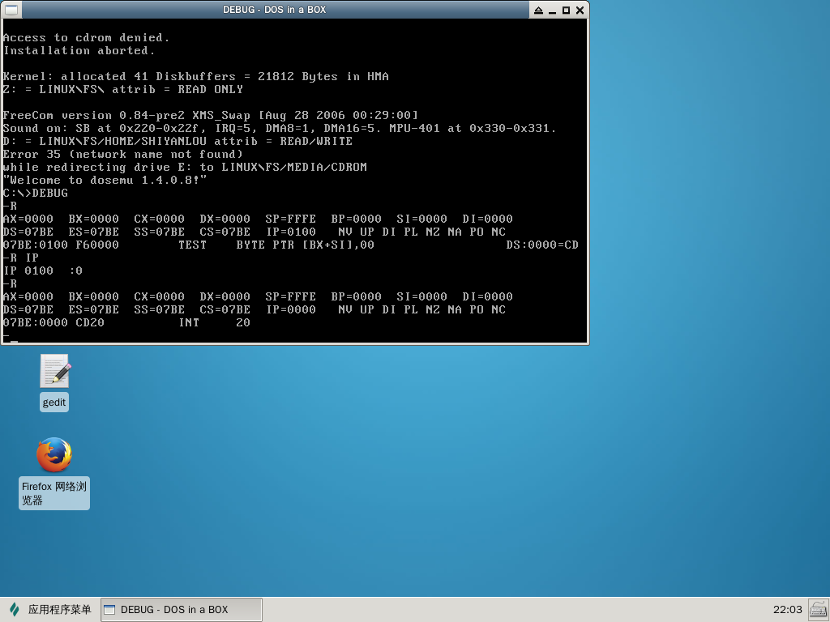The image size is (830, 622).
Task: Open window menu icon in DEBUG title bar
Action: tap(11, 10)
